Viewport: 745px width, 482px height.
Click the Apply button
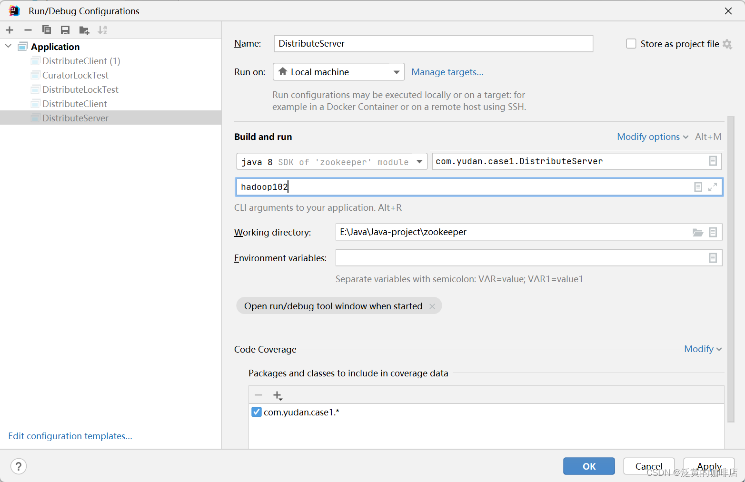point(709,466)
